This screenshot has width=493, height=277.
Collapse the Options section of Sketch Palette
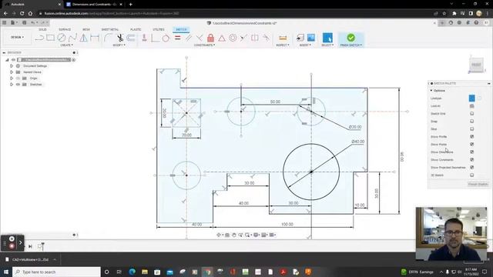pyautogui.click(x=431, y=91)
